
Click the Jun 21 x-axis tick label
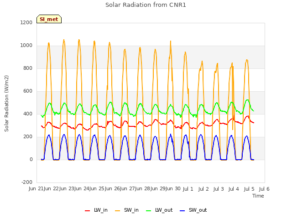(x=36, y=189)
